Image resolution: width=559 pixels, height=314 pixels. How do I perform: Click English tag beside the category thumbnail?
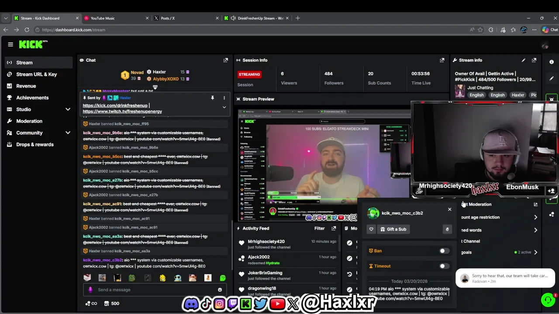[x=476, y=95]
